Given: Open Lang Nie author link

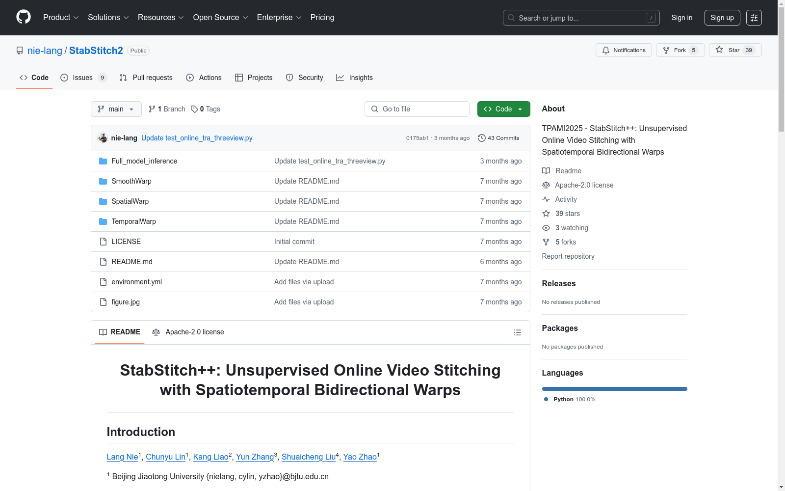Looking at the screenshot, I should (122, 457).
